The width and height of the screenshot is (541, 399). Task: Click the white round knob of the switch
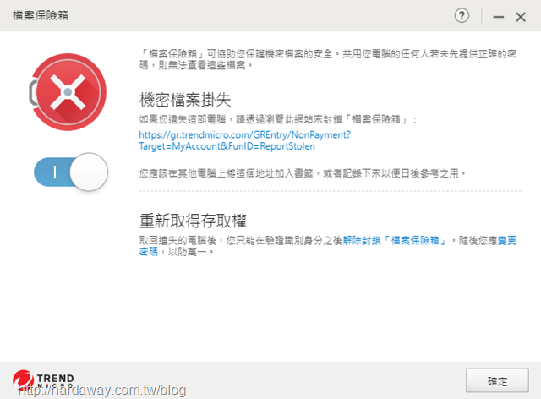[x=89, y=172]
